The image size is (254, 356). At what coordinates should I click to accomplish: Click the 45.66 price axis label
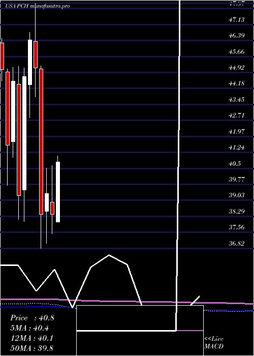pyautogui.click(x=237, y=52)
